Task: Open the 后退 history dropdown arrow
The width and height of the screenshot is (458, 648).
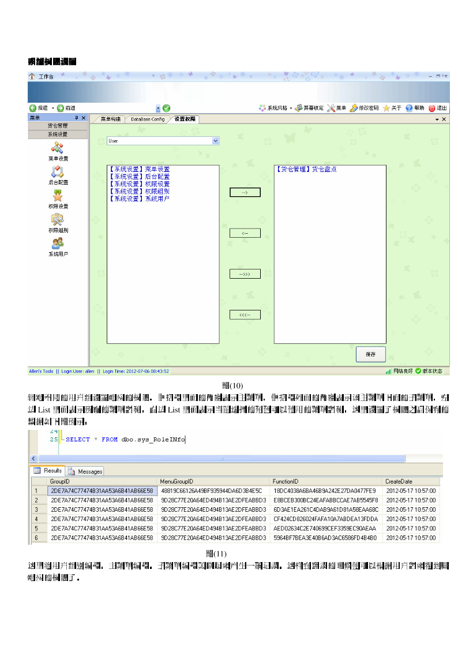Action: point(53,108)
